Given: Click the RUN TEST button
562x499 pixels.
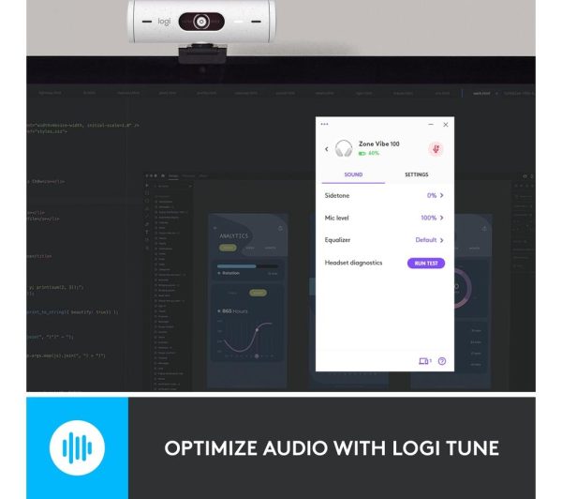Looking at the screenshot, I should (x=426, y=264).
